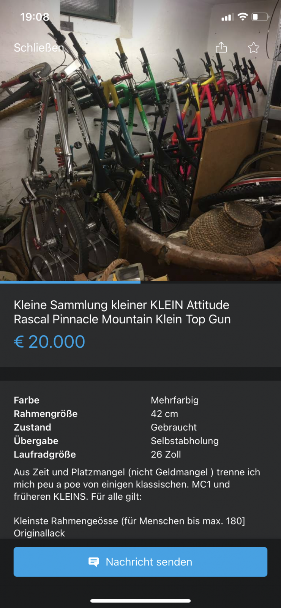Tap the home indicator bar at bottom
Screen dimensions: 281x608
coord(140,601)
